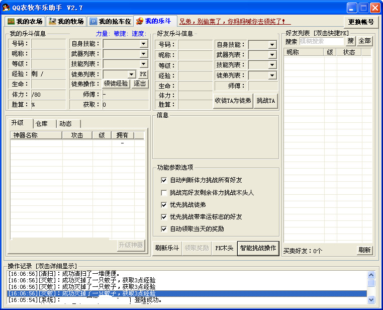Expand friend's 徒弟列表 dropdown

[x=272, y=75]
